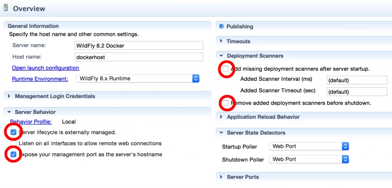Click Specify the host name description text

pyautogui.click(x=74, y=34)
